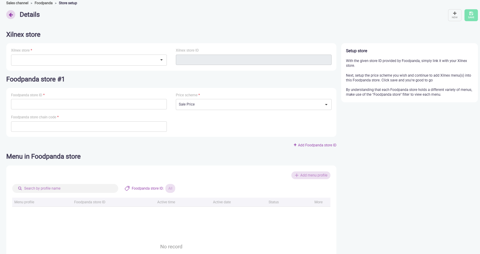Select the Store setup breadcrumb

pos(68,3)
